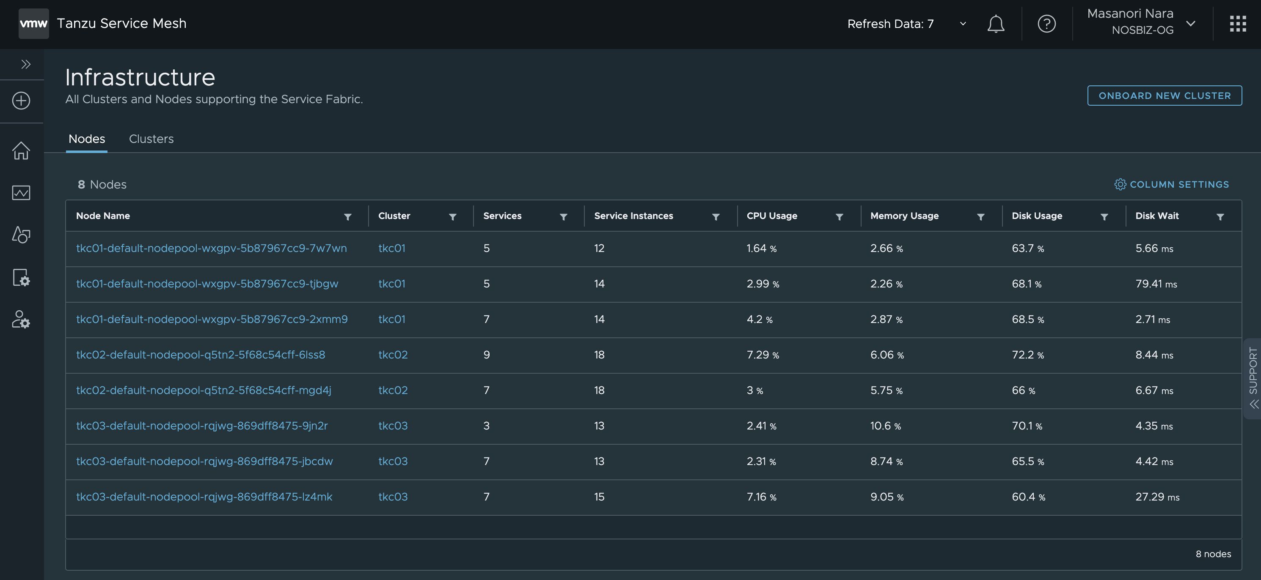The image size is (1261, 580).
Task: Sort by Service Instances column header
Action: click(x=633, y=216)
